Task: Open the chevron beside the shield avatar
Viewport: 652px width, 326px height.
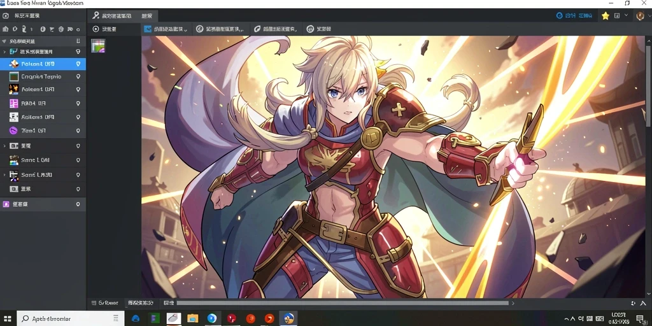Action: pos(648,15)
